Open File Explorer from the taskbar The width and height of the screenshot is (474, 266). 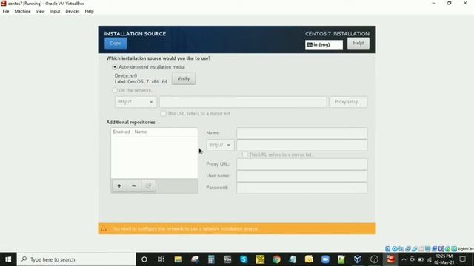pos(178,259)
